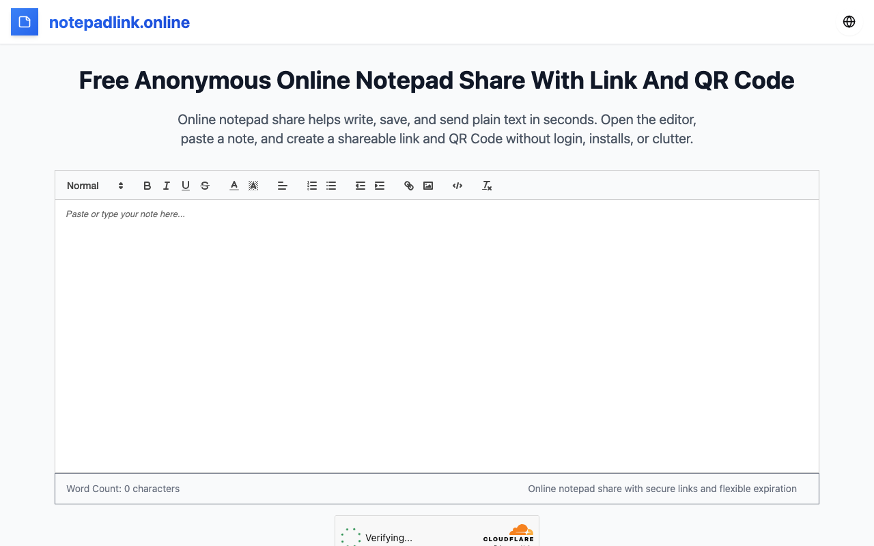Expand the Normal heading style dropdown
Screen dimensions: 874x546
[95, 186]
